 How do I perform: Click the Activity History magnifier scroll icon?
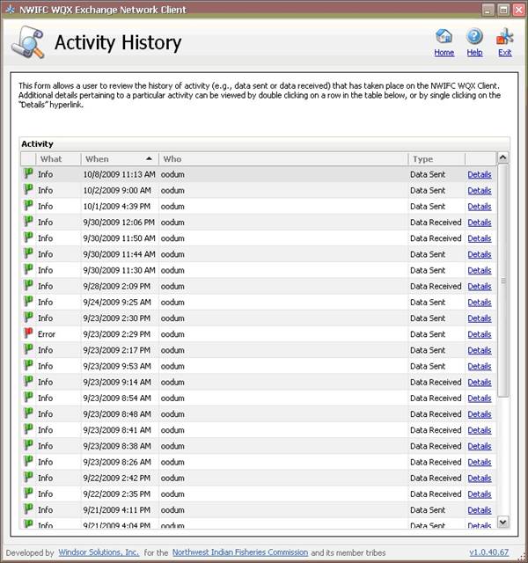pyautogui.click(x=27, y=42)
